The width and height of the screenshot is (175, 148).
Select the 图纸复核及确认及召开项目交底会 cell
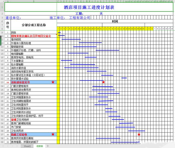34,36
